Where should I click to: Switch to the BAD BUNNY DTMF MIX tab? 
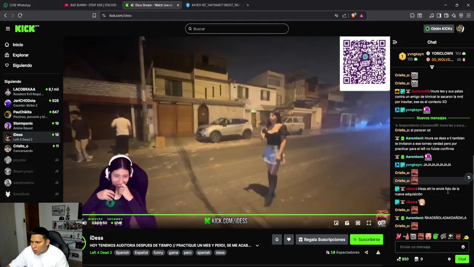(91, 5)
